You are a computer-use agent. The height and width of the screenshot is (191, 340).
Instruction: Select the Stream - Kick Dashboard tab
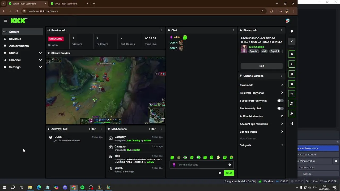(27, 4)
